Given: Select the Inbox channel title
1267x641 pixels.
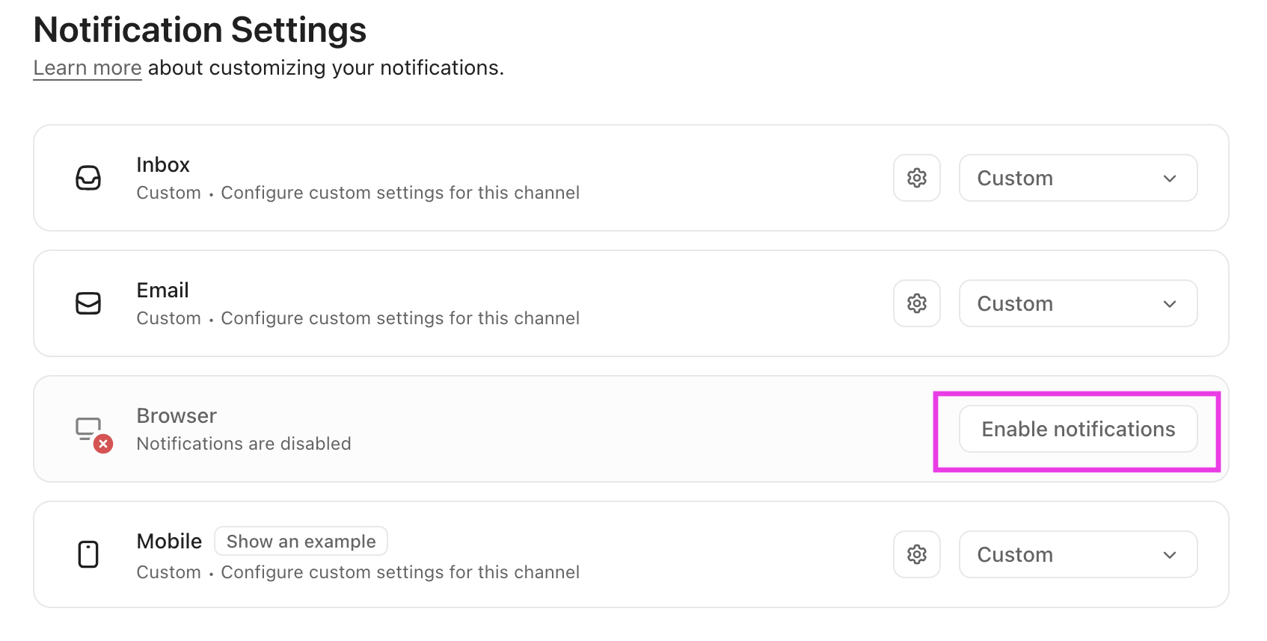Looking at the screenshot, I should pos(163,164).
